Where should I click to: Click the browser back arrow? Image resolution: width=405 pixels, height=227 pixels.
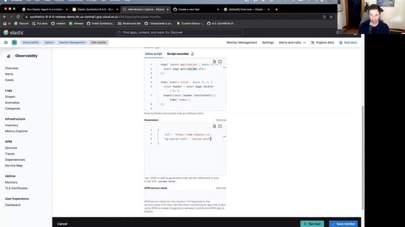(4, 17)
